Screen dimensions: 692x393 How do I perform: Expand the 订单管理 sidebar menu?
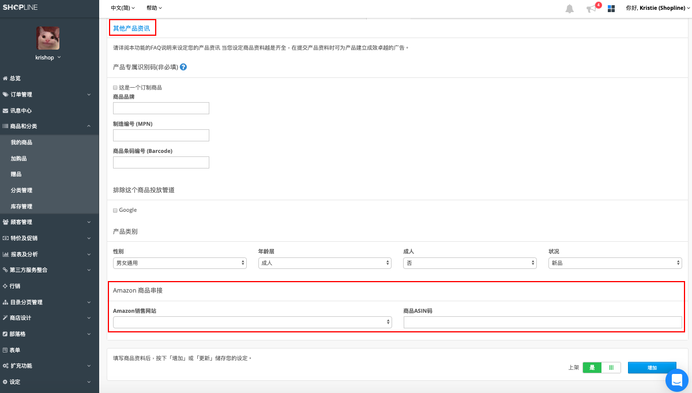(x=89, y=94)
